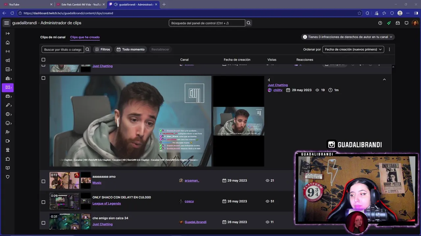Open the megaphone alerts icon in sidebar
The image size is (421, 236).
(x=8, y=60)
